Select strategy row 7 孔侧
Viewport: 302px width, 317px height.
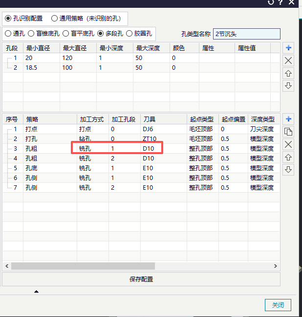pos(141,188)
